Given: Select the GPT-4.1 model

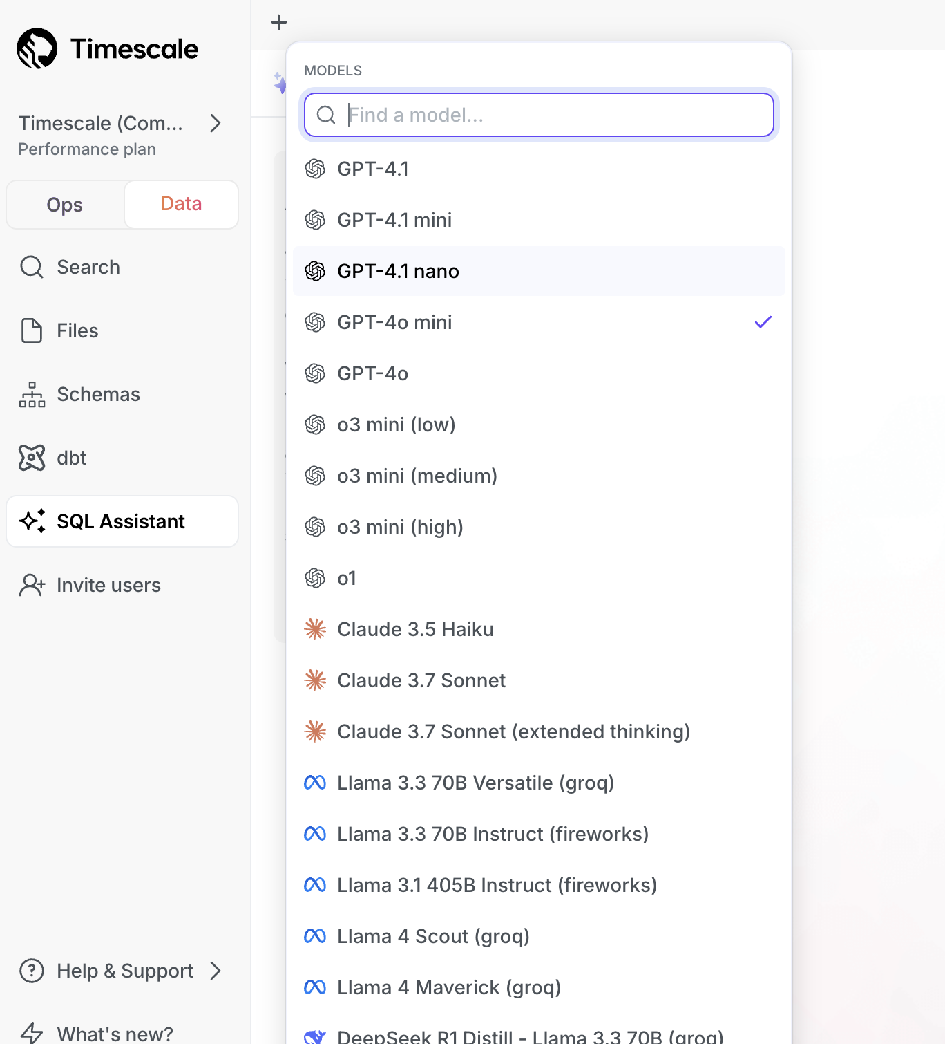Looking at the screenshot, I should [x=539, y=169].
